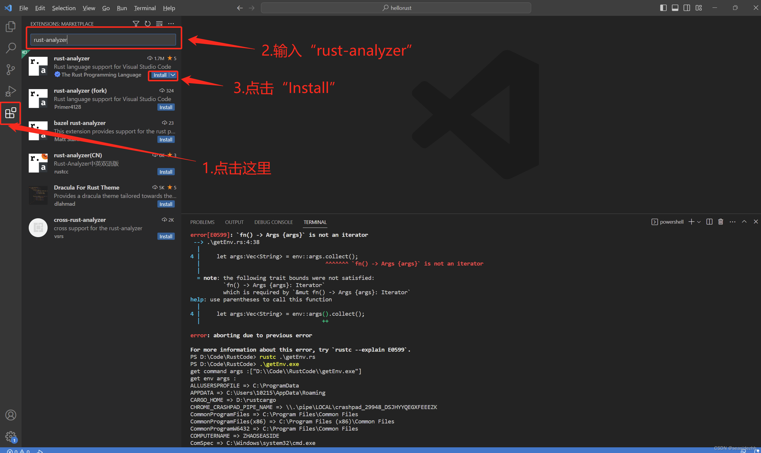This screenshot has height=453, width=761.
Task: Split the terminal
Action: [709, 222]
